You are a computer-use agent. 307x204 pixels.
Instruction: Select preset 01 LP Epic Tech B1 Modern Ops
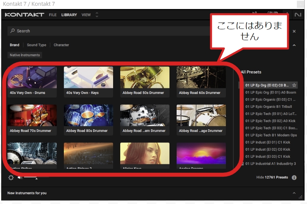coord(271,135)
